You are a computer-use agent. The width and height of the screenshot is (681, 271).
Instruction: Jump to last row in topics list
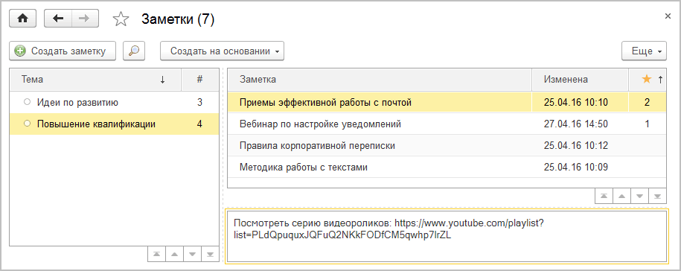pyautogui.click(x=210, y=255)
